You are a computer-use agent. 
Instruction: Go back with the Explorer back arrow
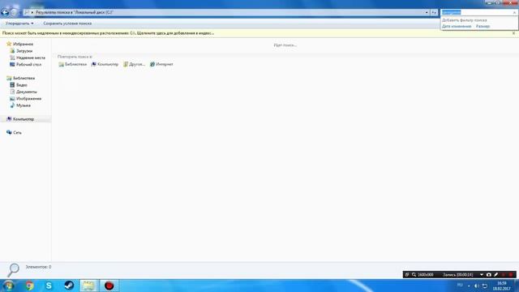(5, 13)
